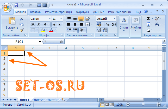
Task: Open Общий number format dropdown
Action: point(115,19)
